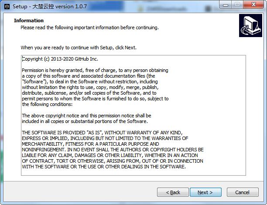Click inside the 'Permission is hereby granted' paragraph
The width and height of the screenshot is (267, 205).
[95, 87]
